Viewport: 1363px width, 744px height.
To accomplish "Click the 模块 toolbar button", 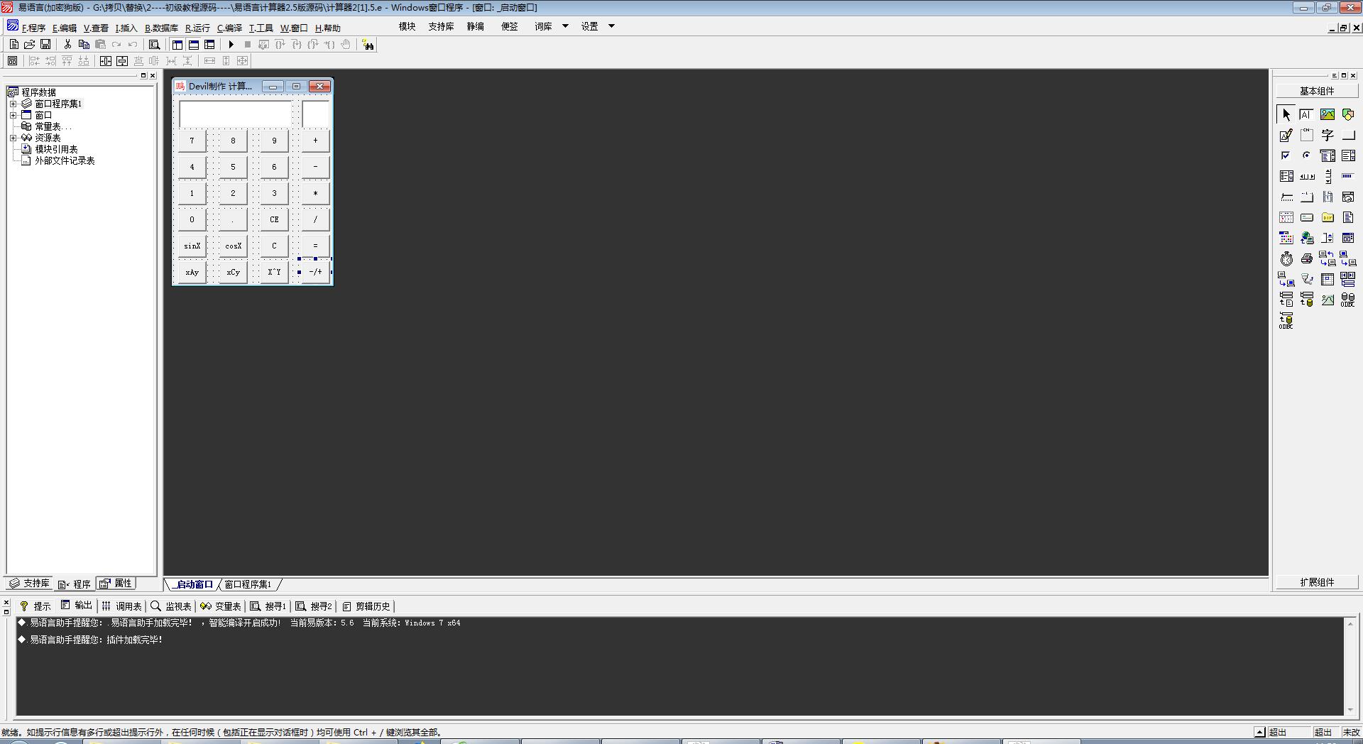I will (407, 26).
